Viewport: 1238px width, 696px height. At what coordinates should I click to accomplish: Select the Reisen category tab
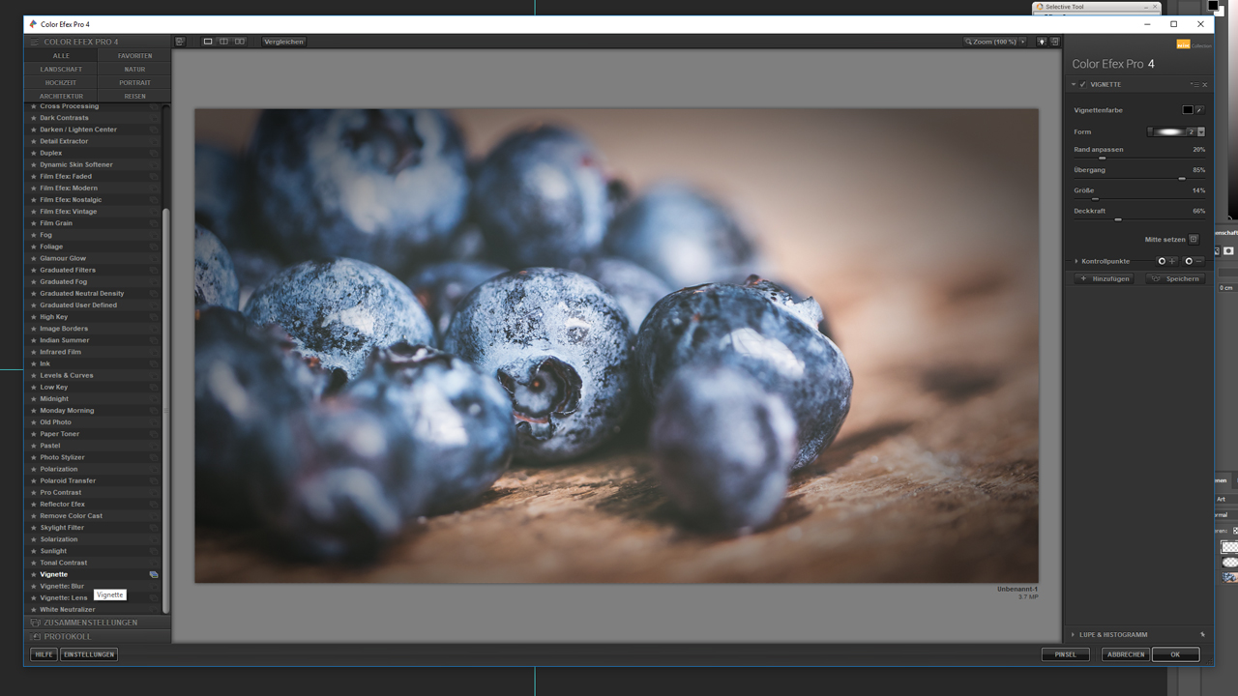coord(134,97)
